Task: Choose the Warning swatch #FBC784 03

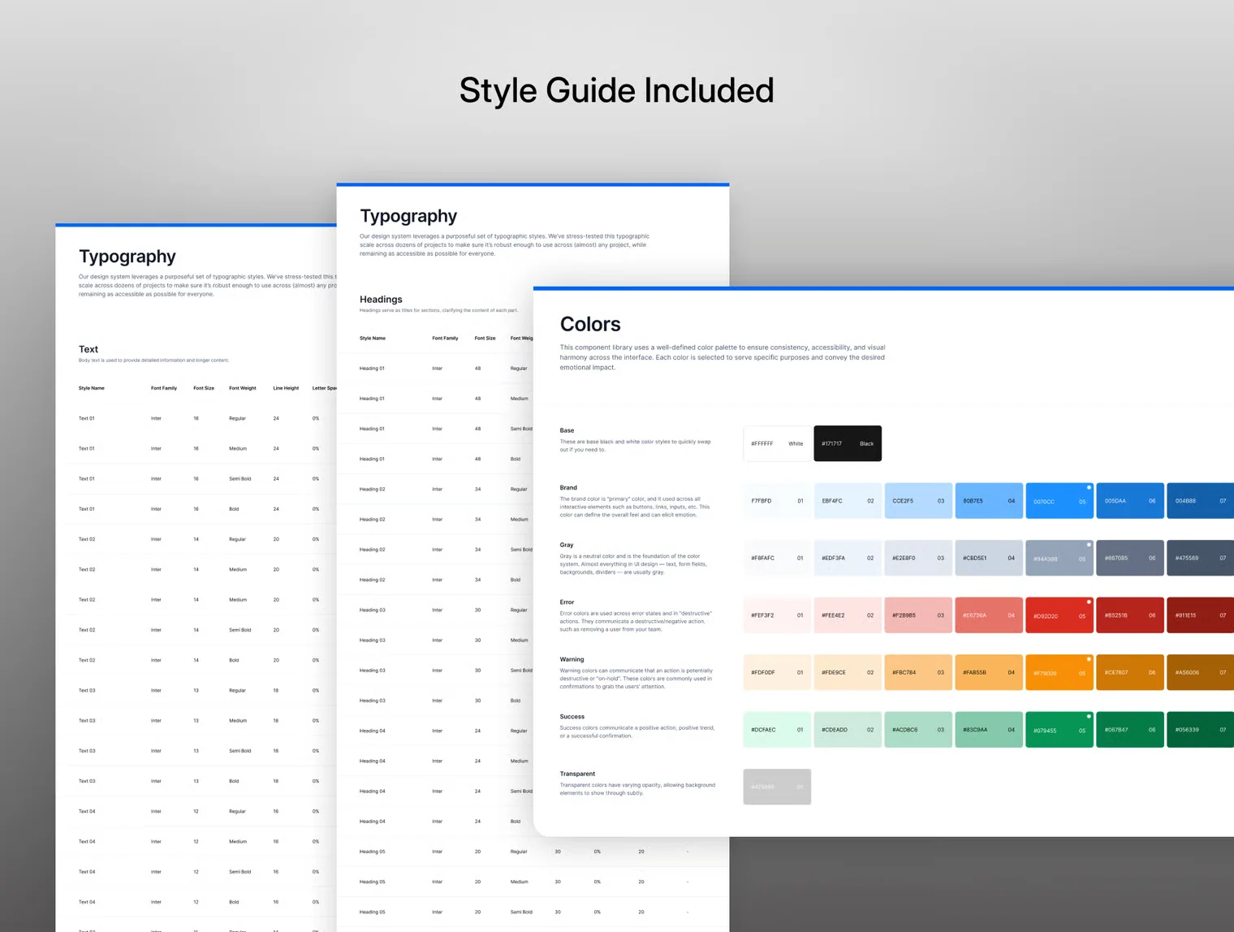Action: tap(918, 672)
